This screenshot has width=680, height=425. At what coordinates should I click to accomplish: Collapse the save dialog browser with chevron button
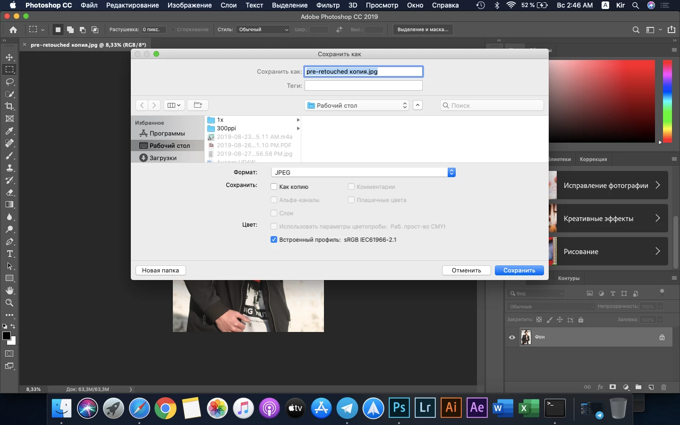417,105
